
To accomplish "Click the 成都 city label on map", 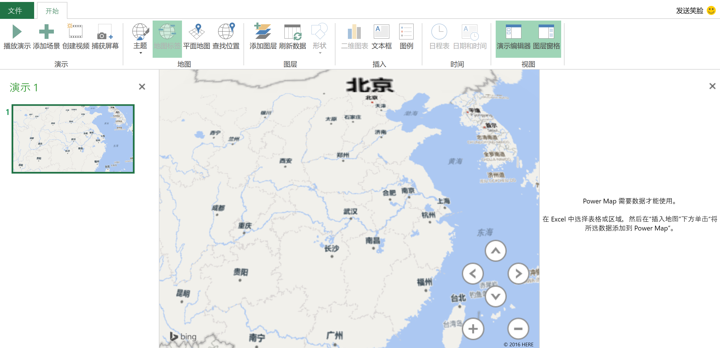I will tap(219, 208).
